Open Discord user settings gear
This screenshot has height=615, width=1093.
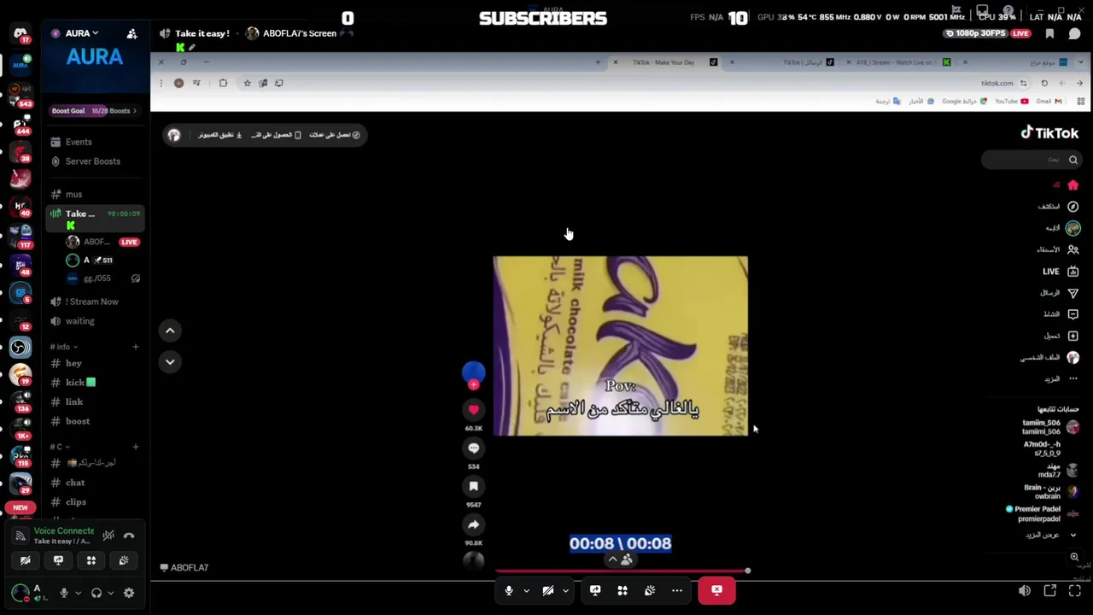point(129,593)
